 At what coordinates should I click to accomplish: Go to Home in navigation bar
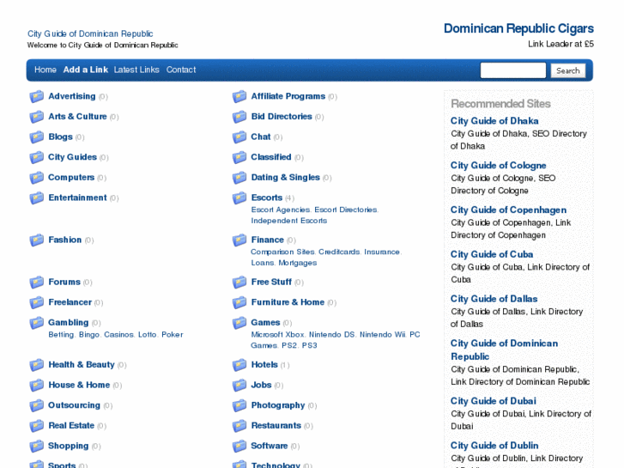click(45, 70)
